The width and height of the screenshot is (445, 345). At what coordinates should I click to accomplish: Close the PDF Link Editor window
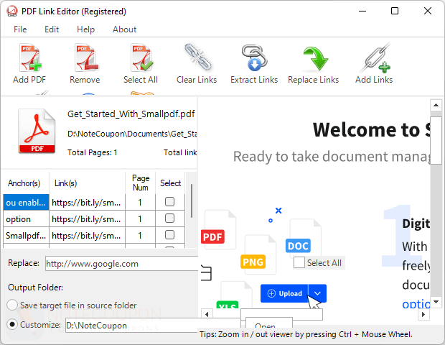(427, 11)
